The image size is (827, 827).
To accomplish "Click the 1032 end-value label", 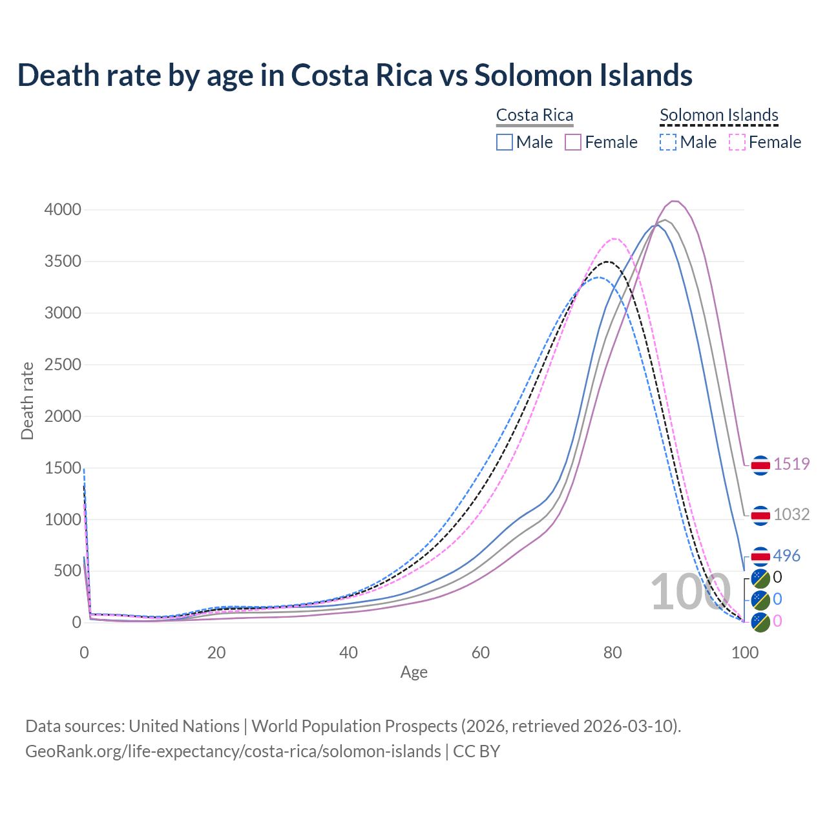I will point(791,515).
